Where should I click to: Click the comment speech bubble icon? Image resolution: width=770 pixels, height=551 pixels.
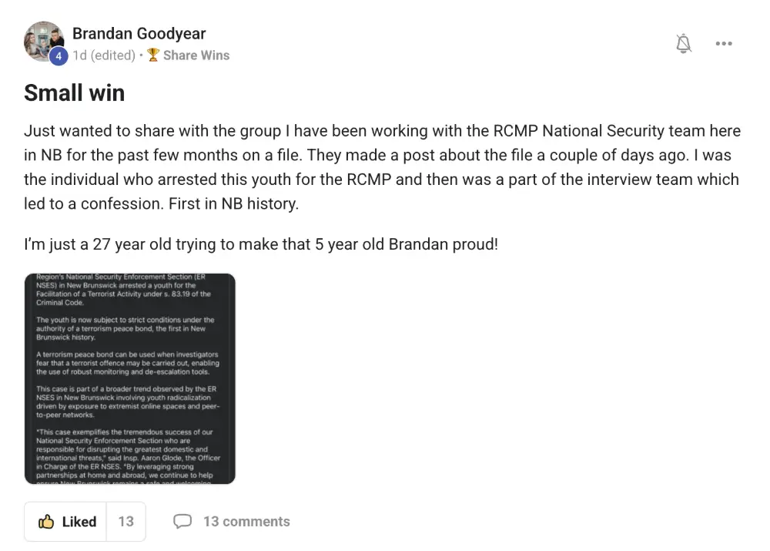point(182,522)
